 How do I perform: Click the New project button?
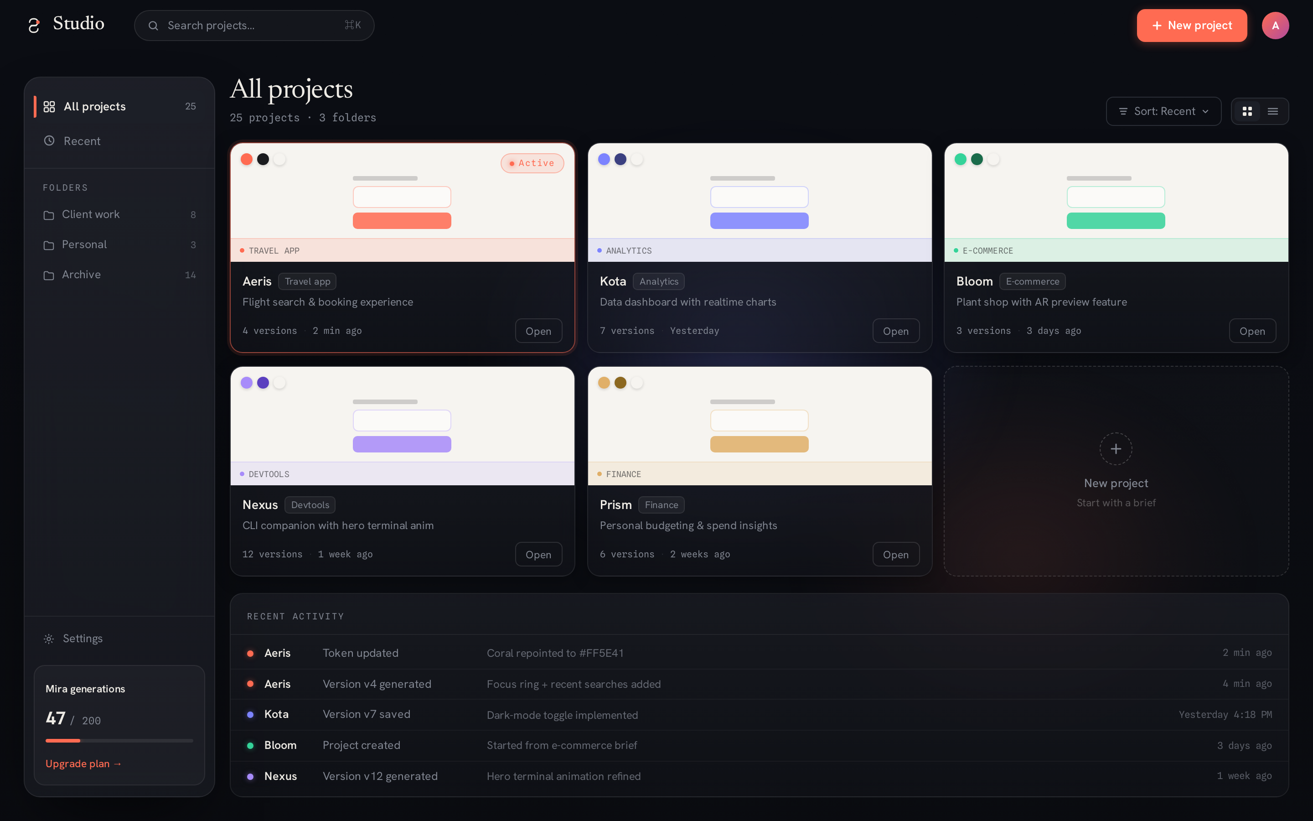(x=1191, y=26)
